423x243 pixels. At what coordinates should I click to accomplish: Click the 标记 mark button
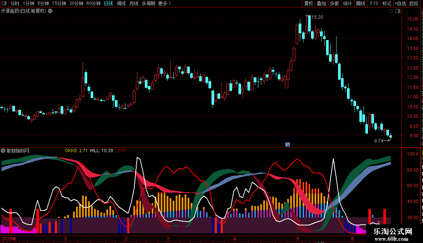click(387, 3)
